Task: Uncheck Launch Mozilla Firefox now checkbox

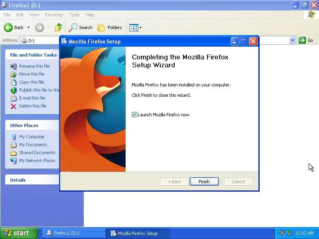Action: pyautogui.click(x=134, y=114)
